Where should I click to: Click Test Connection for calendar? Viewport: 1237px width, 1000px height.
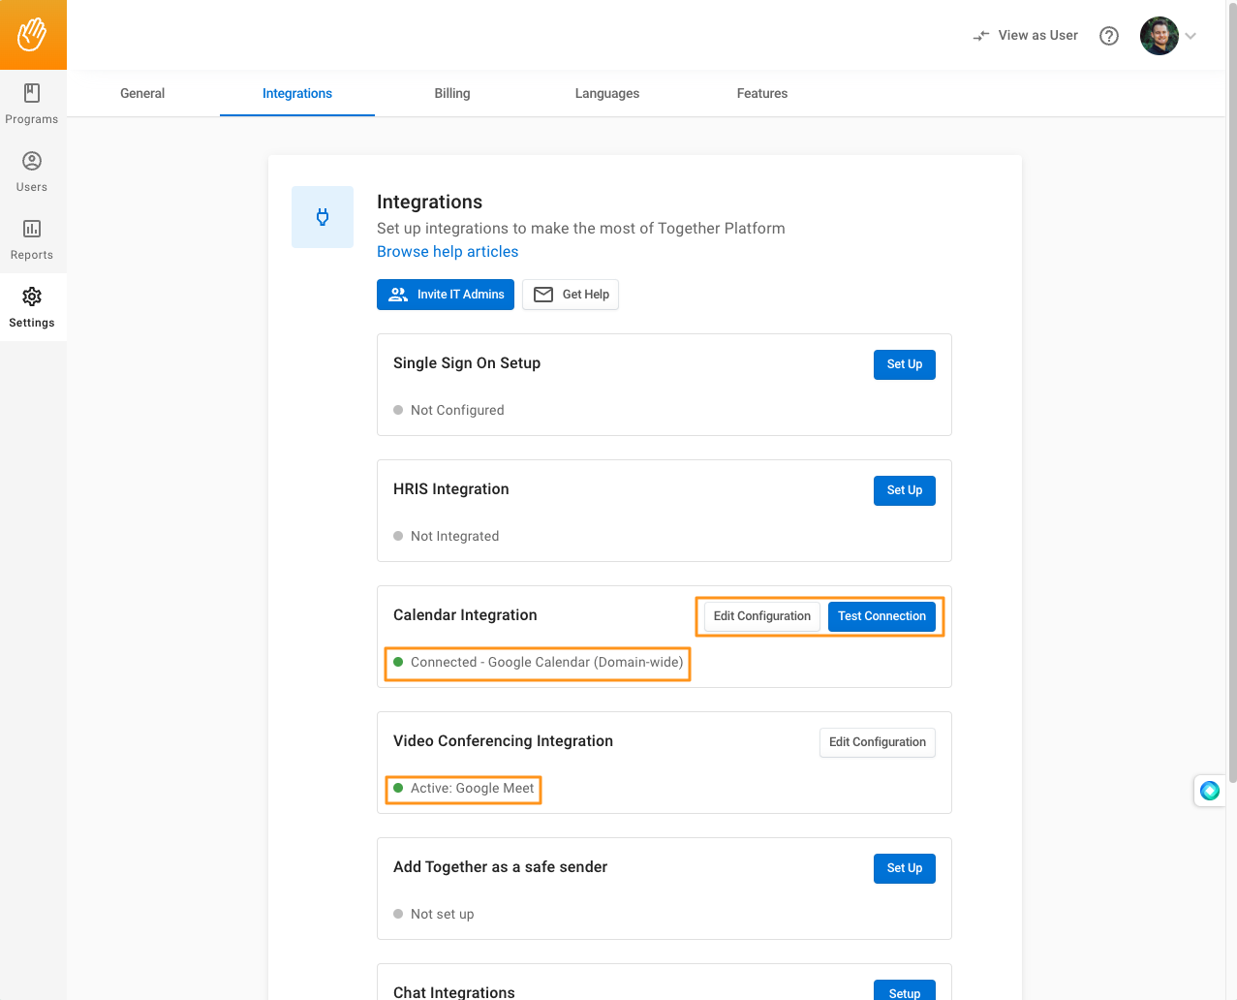pyautogui.click(x=881, y=616)
